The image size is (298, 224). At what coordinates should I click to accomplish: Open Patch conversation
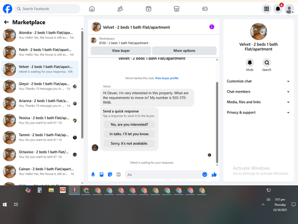point(40,52)
